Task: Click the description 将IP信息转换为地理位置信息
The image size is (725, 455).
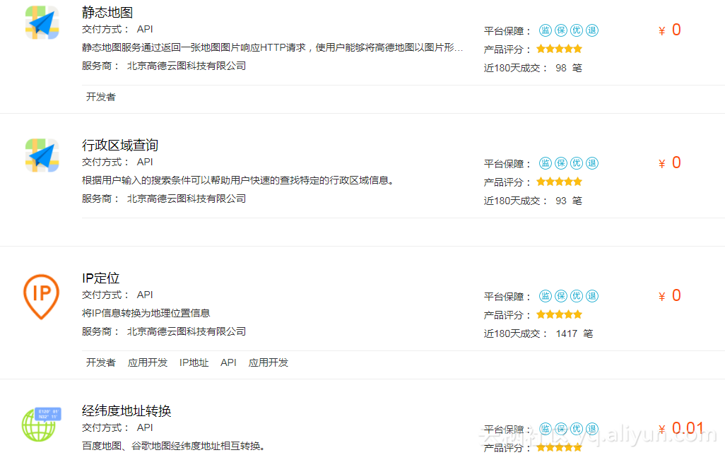Action: click(x=146, y=313)
